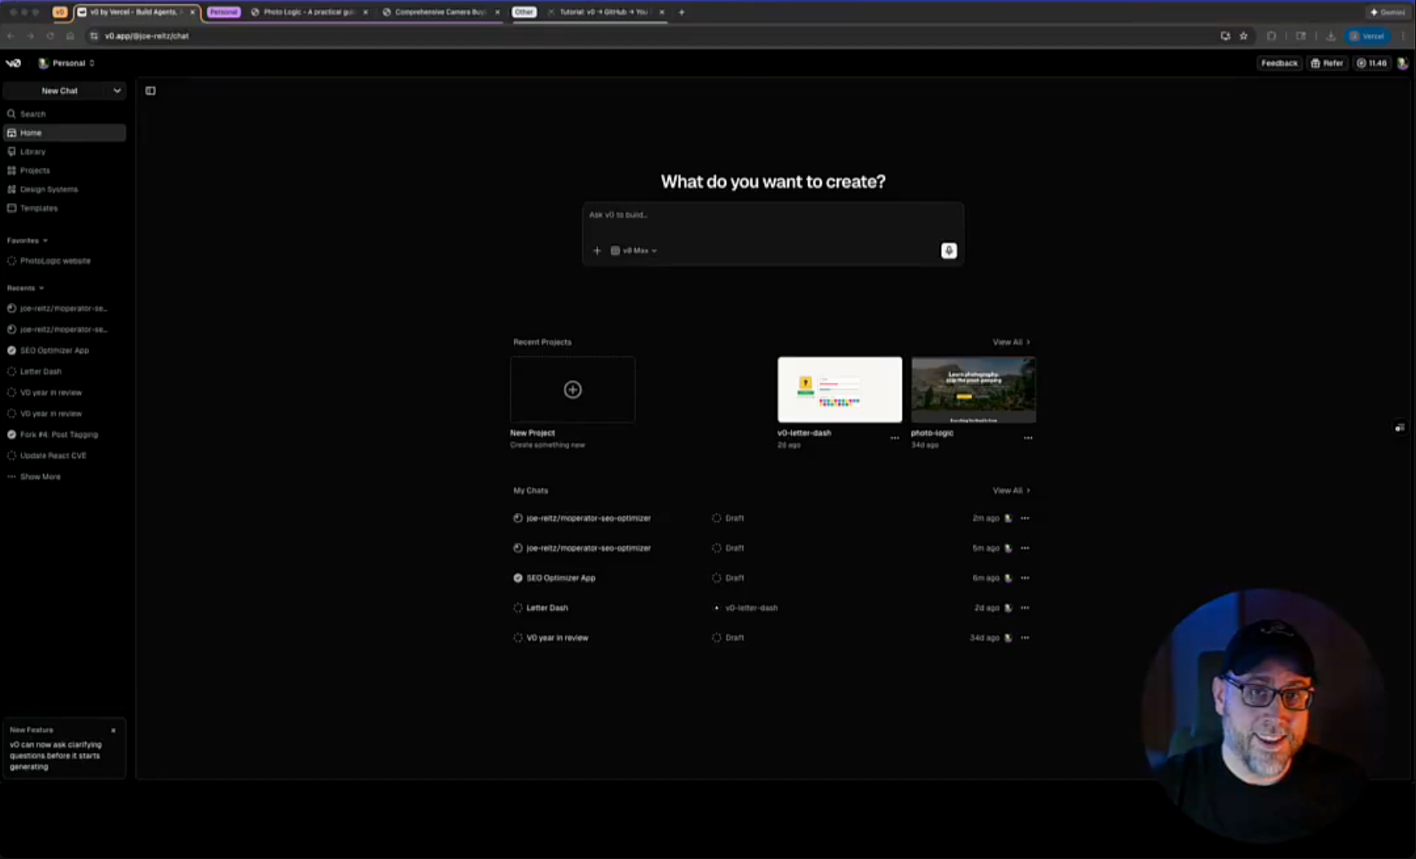Open the more options menu for the 5m ago chat

(x=1025, y=548)
